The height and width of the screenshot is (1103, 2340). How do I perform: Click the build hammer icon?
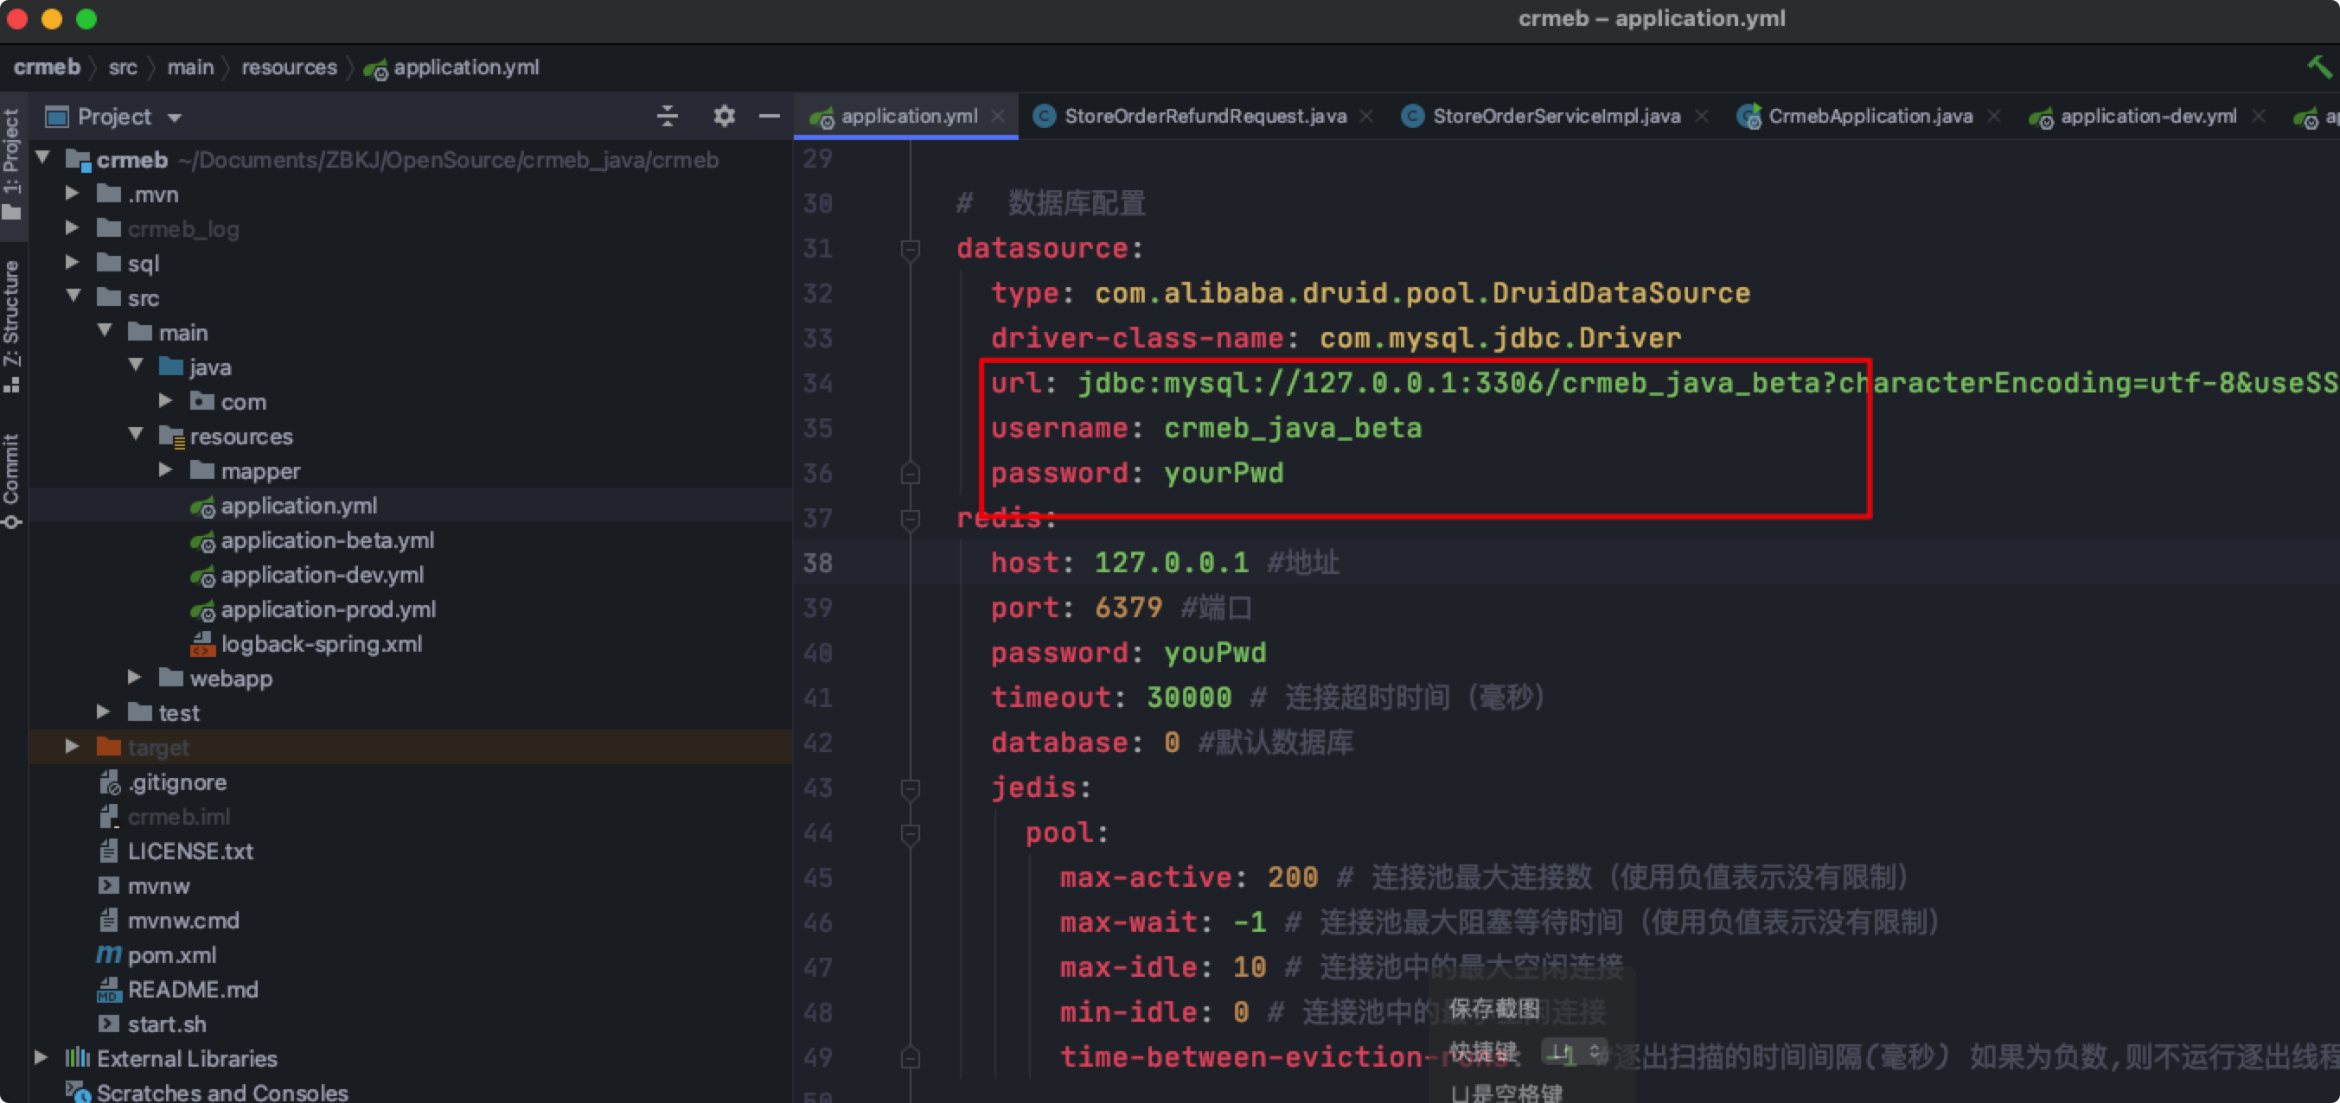2319,67
